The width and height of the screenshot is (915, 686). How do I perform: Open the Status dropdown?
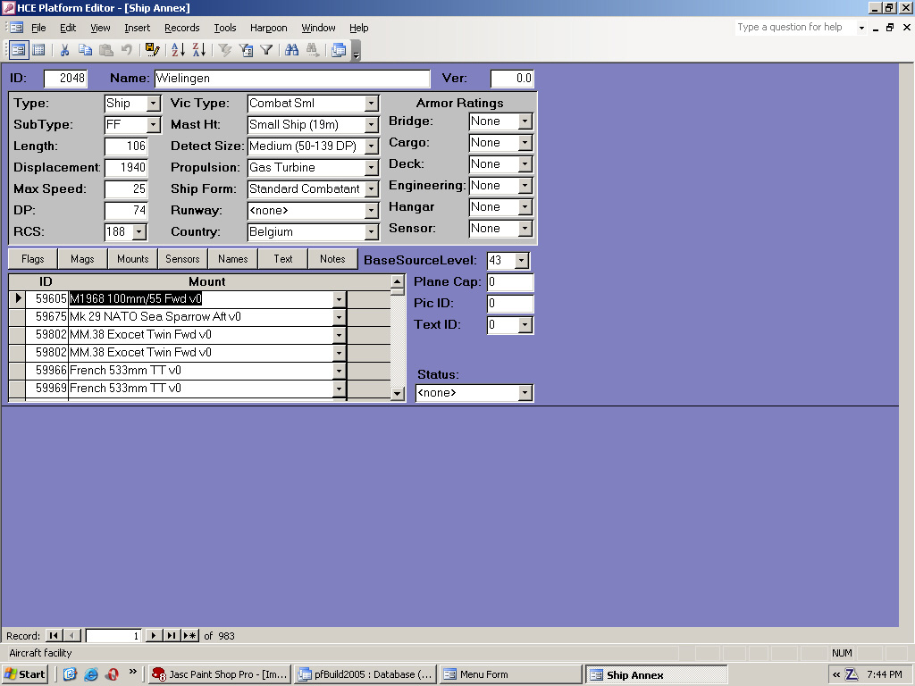pyautogui.click(x=525, y=393)
